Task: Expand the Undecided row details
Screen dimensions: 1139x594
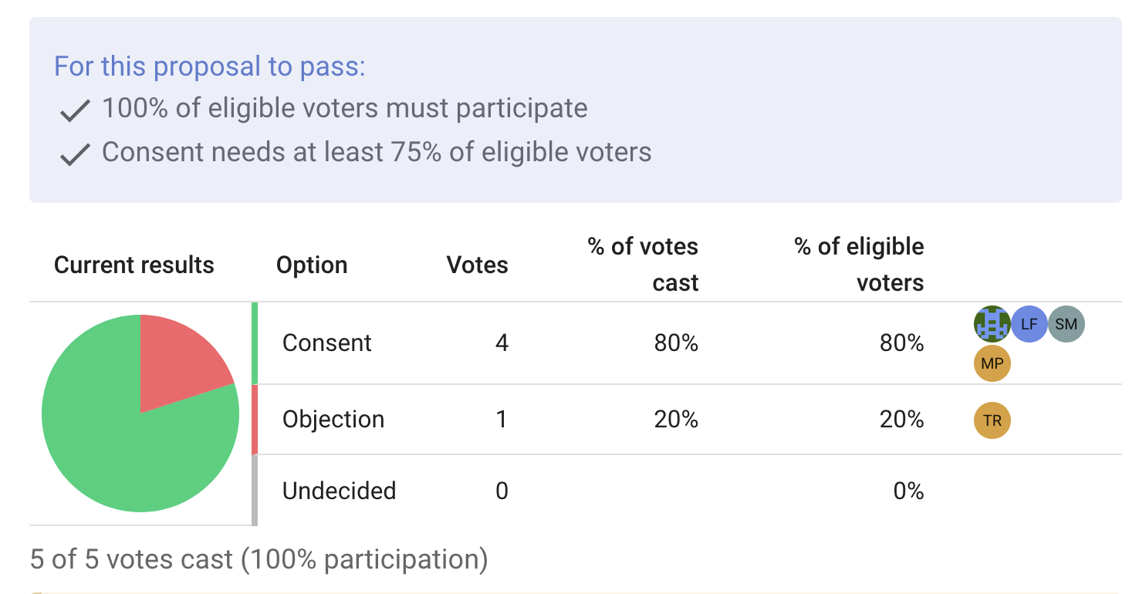Action: tap(540, 491)
